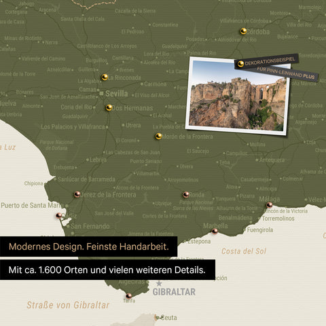Screen dimensions: 326x326
Task: Click the gold pin at La Rinconada
Action: [x=105, y=77]
